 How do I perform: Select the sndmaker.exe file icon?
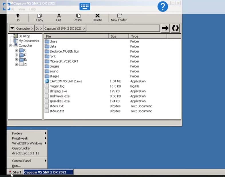[47, 96]
